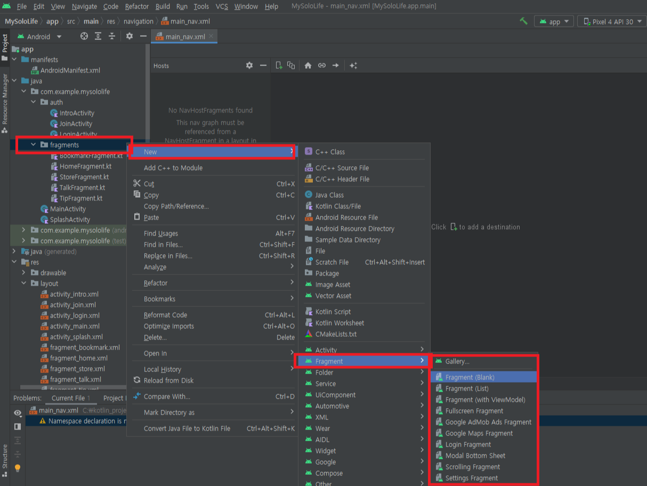The image size is (647, 486).
Task: Choose Android Resource File in New submenu
Action: coord(364,217)
